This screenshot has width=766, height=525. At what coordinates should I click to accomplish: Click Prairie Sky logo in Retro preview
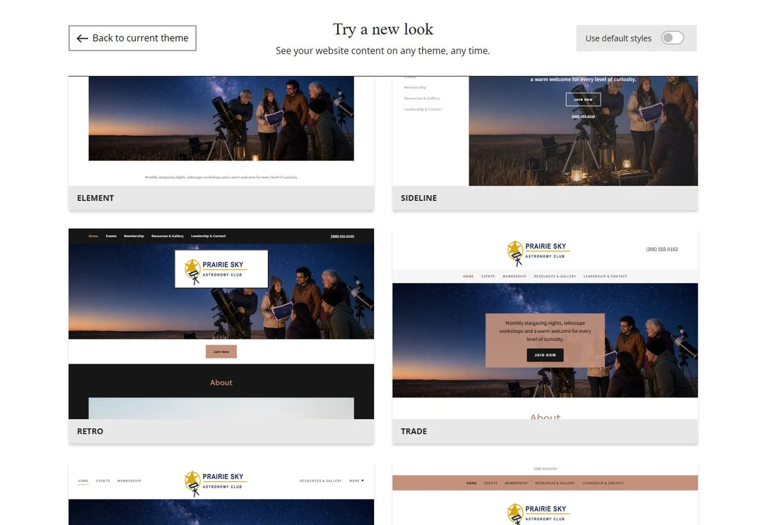click(221, 269)
